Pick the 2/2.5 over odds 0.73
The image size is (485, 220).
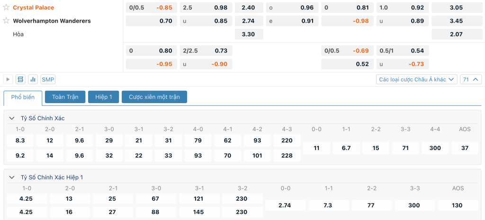(206, 50)
